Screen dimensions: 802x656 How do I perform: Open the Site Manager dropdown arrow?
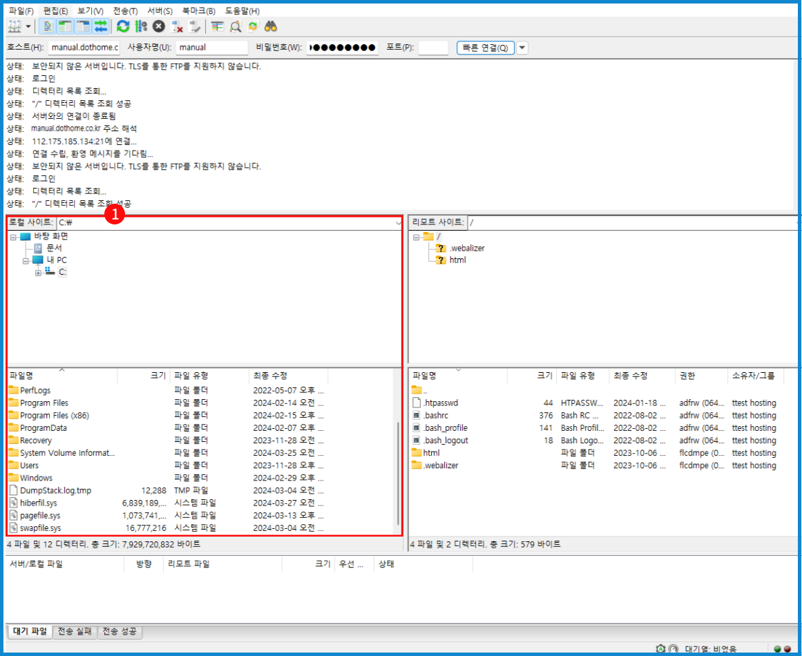29,26
